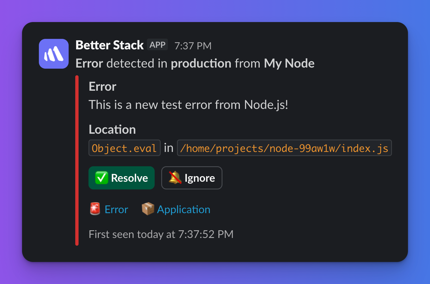Click the first seen timestamp text

coord(161,234)
